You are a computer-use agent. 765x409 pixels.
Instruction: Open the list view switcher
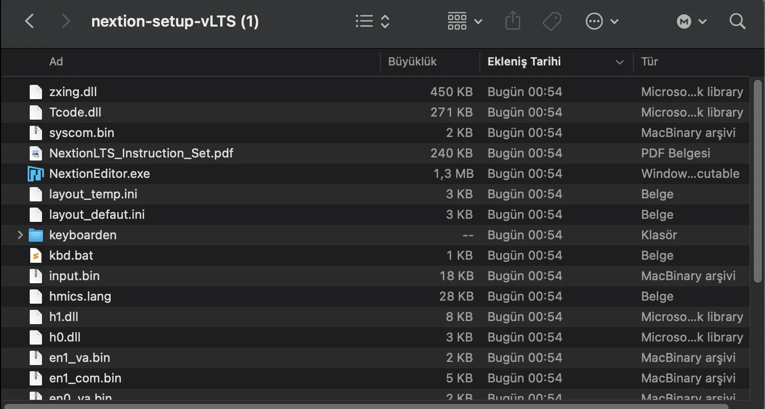click(x=373, y=21)
